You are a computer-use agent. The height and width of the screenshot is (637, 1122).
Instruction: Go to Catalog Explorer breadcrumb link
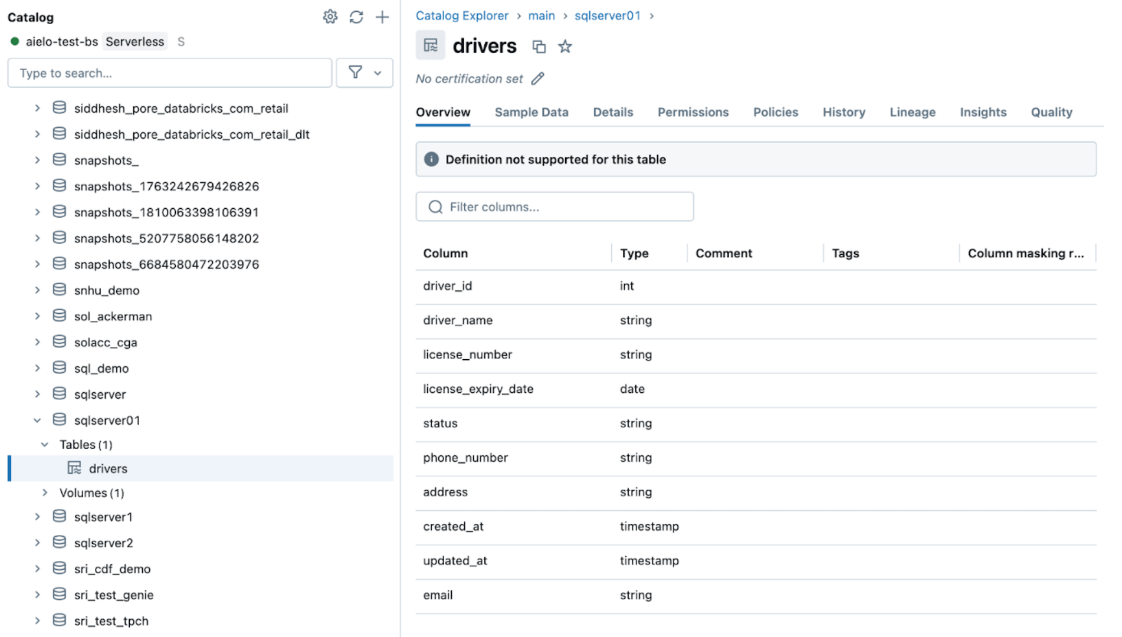point(461,16)
